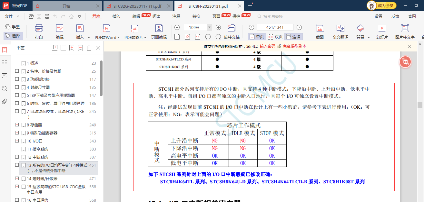Click the 输入密码 link

[x=268, y=46]
